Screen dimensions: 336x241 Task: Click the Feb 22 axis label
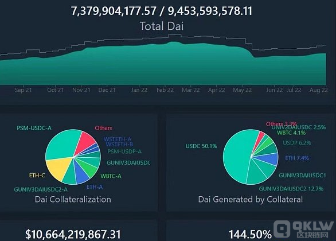pos(165,90)
